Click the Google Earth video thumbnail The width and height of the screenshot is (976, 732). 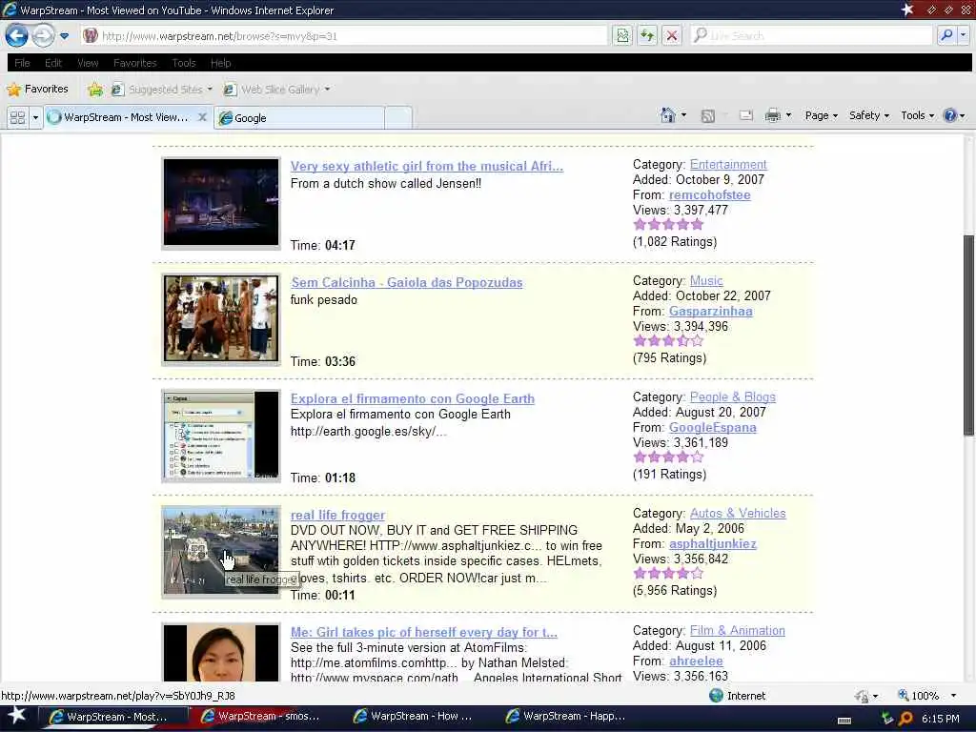coord(221,436)
